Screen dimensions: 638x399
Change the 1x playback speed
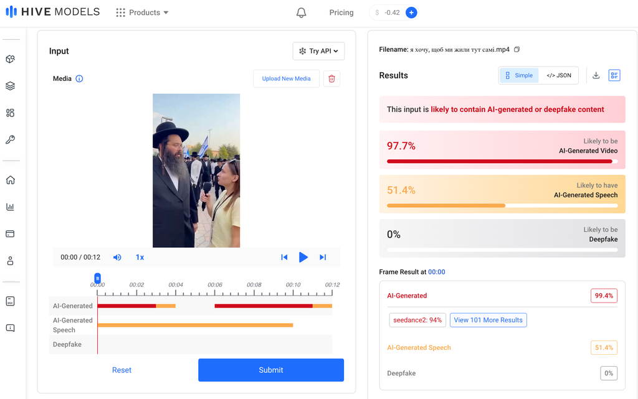click(140, 257)
